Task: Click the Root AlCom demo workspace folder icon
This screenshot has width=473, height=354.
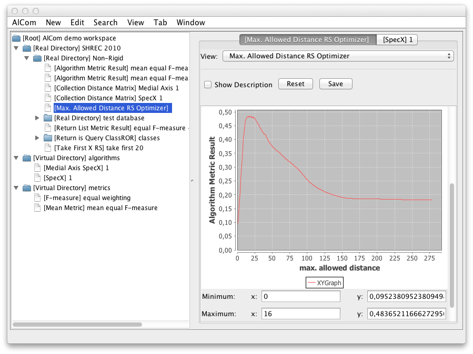Action: (x=16, y=38)
